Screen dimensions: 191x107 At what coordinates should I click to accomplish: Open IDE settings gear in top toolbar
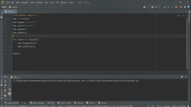click(x=185, y=7)
